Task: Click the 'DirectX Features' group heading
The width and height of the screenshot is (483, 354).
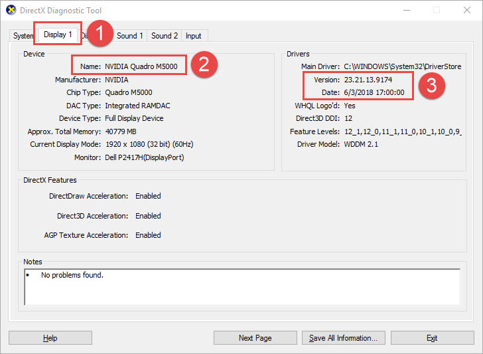Action: pyautogui.click(x=50, y=180)
